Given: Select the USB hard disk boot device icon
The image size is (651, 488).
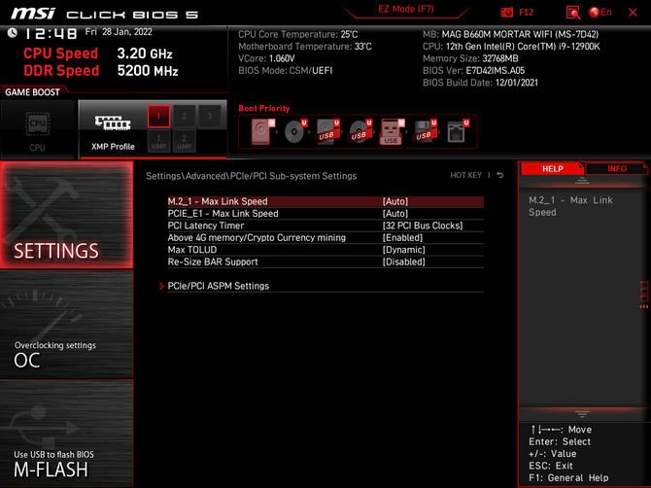Looking at the screenshot, I should (327, 131).
